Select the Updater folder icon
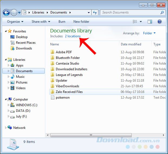The width and height of the screenshot is (168, 154). [x=52, y=80]
